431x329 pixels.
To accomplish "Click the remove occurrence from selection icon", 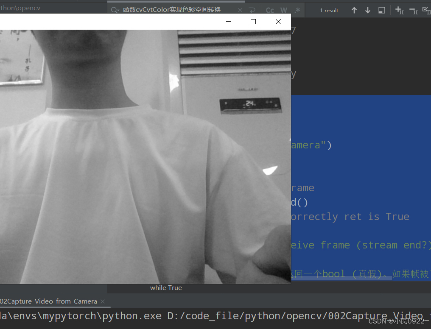I will pos(413,10).
